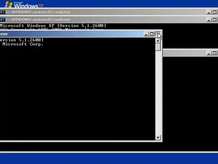Click second window's C:\WINDOWS\system32\cmd.exe title text
This screenshot has width=218, height=164.
point(38,20)
